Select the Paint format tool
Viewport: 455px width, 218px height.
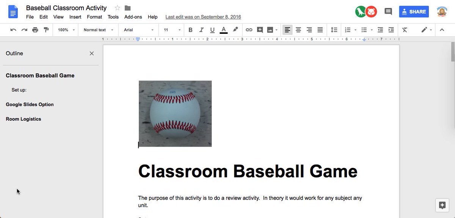pyautogui.click(x=46, y=30)
